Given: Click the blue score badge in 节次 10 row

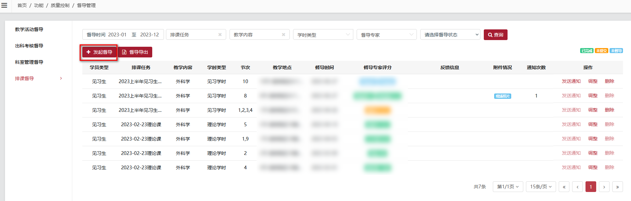Looking at the screenshot, I should 377,81.
